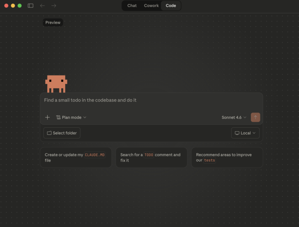299x227 pixels.
Task: Select the Code tab
Action: click(171, 6)
